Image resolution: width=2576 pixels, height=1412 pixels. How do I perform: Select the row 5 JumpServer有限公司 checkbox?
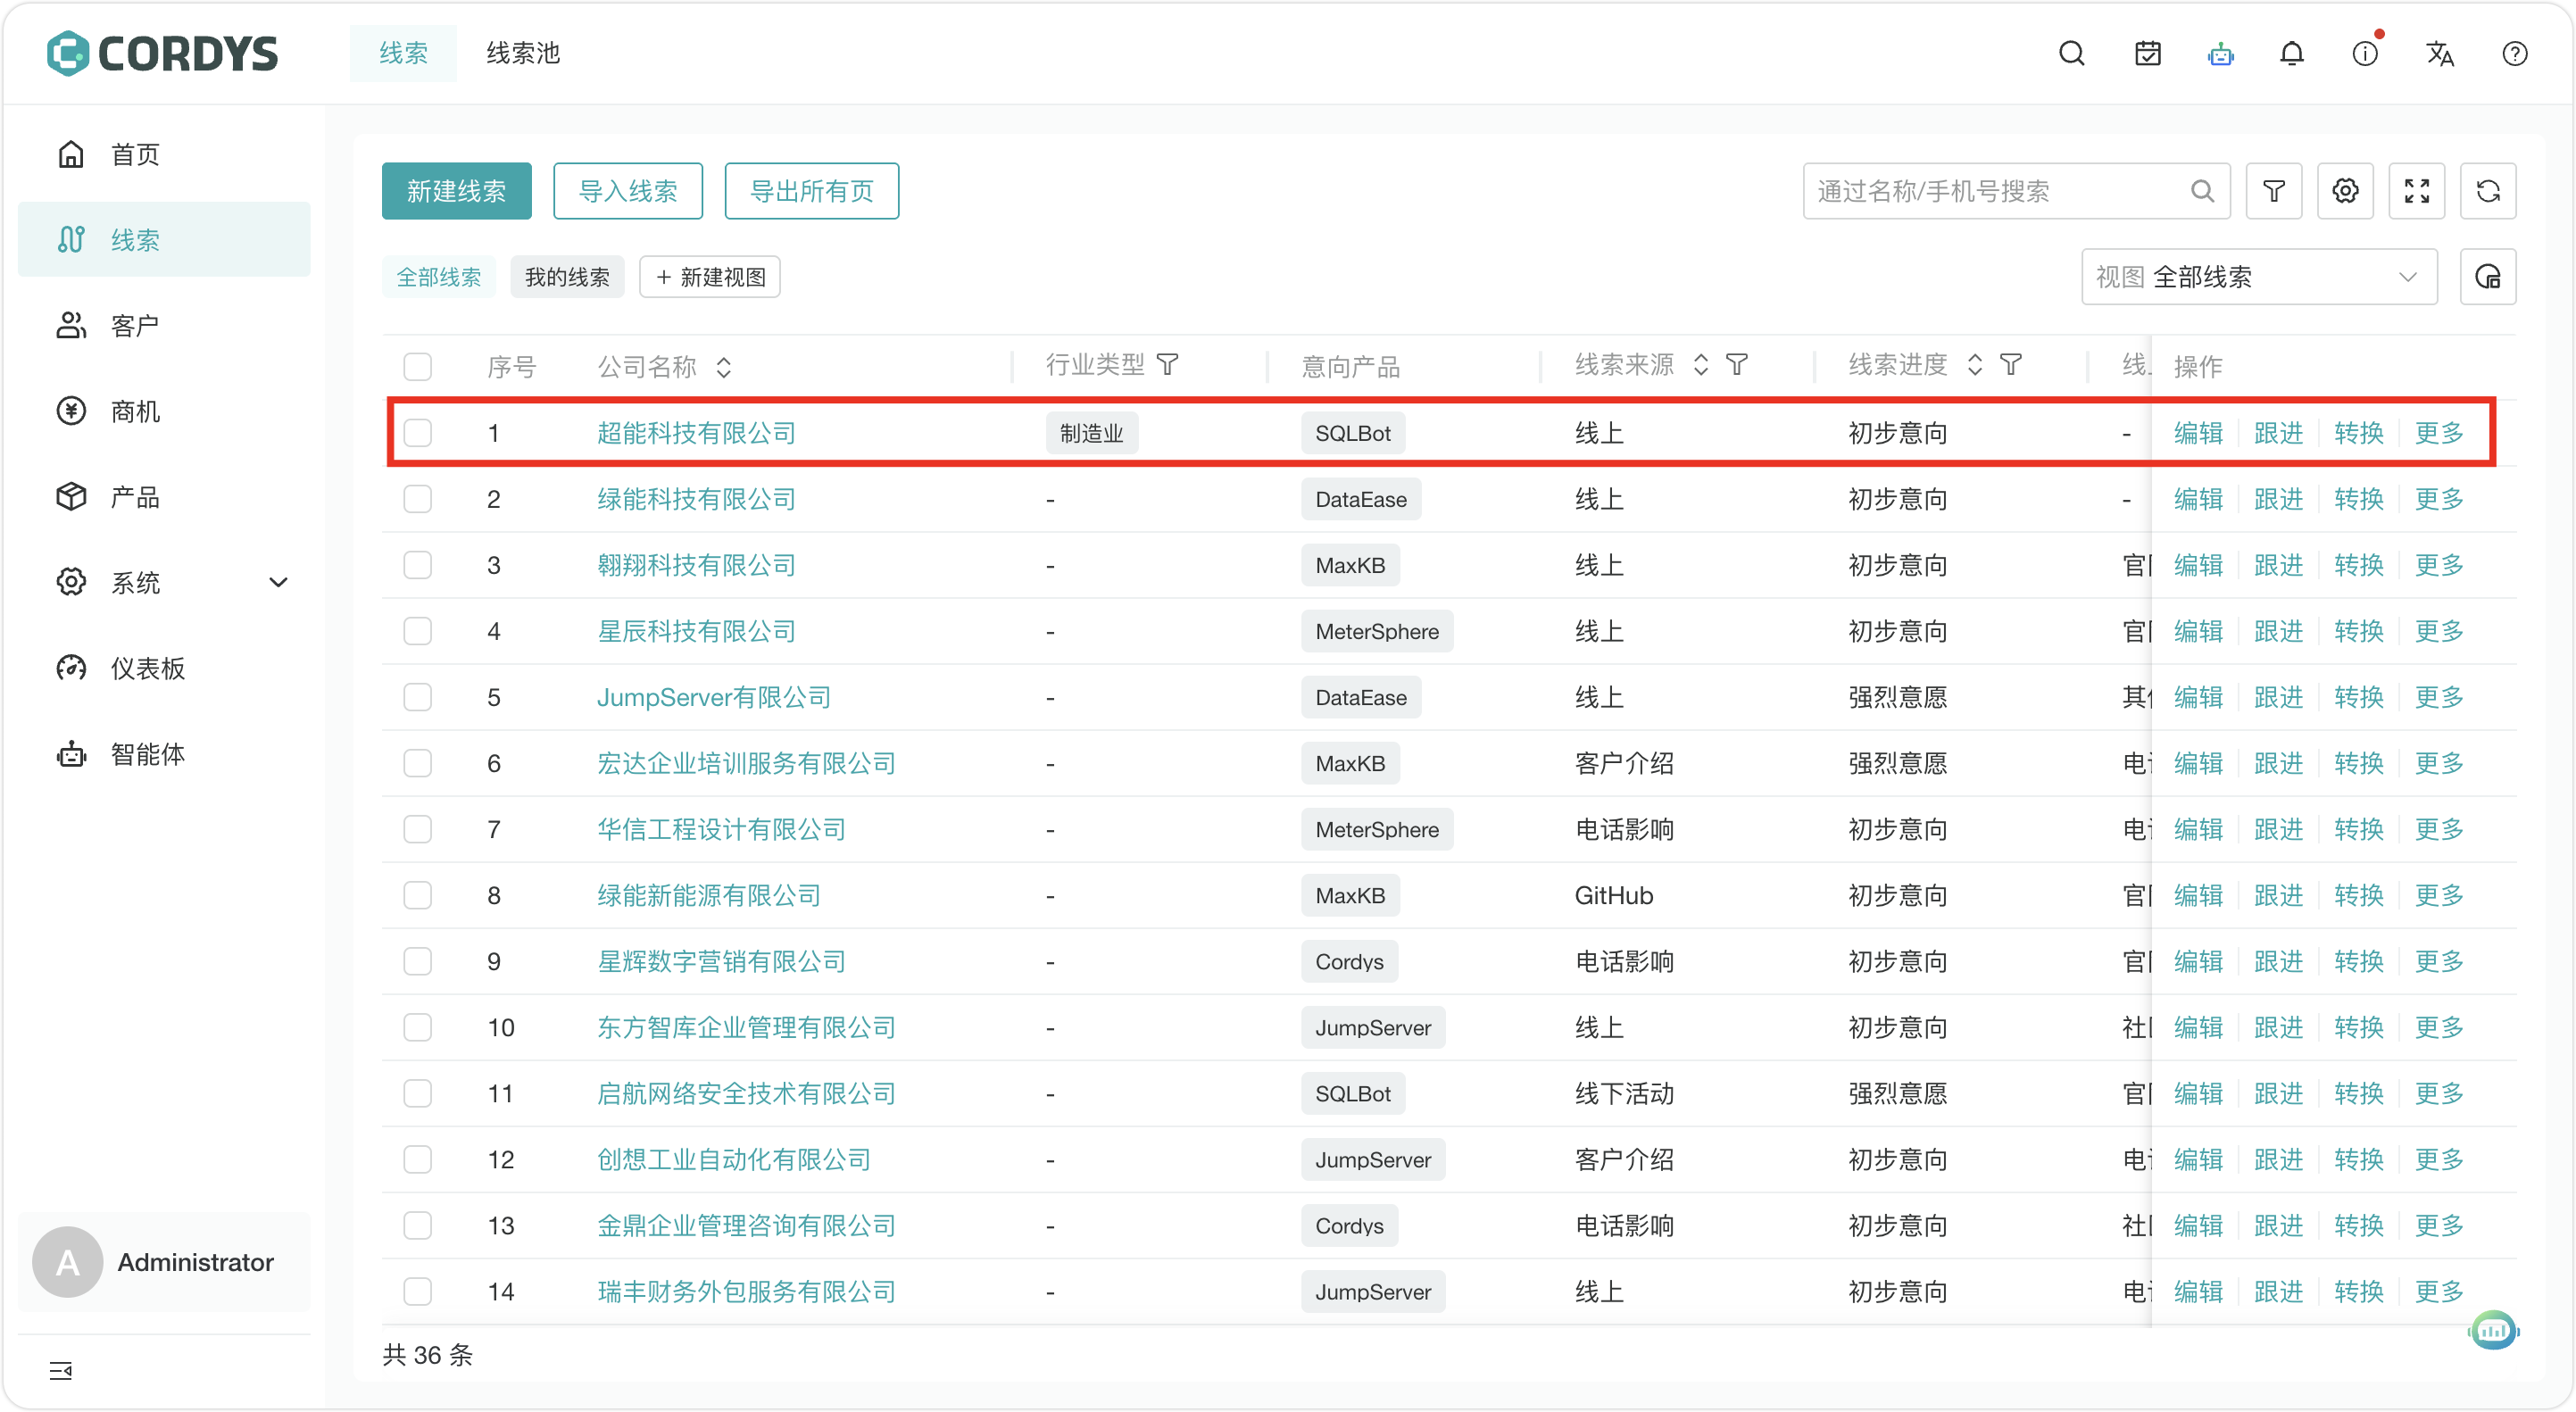point(417,697)
